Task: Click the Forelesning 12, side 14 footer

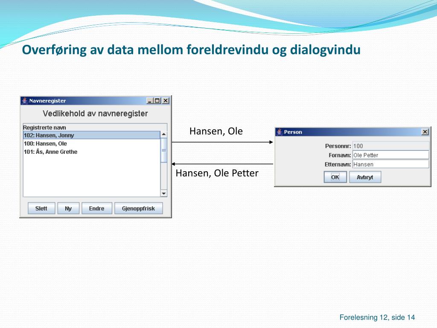Action: click(377, 317)
